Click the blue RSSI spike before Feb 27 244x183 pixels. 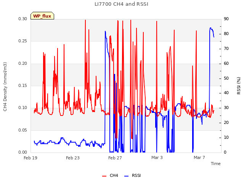[105, 31]
